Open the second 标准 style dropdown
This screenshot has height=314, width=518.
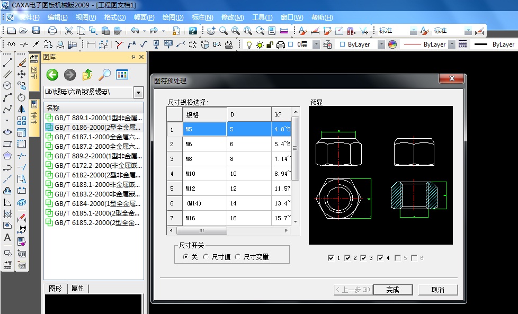tap(468, 31)
